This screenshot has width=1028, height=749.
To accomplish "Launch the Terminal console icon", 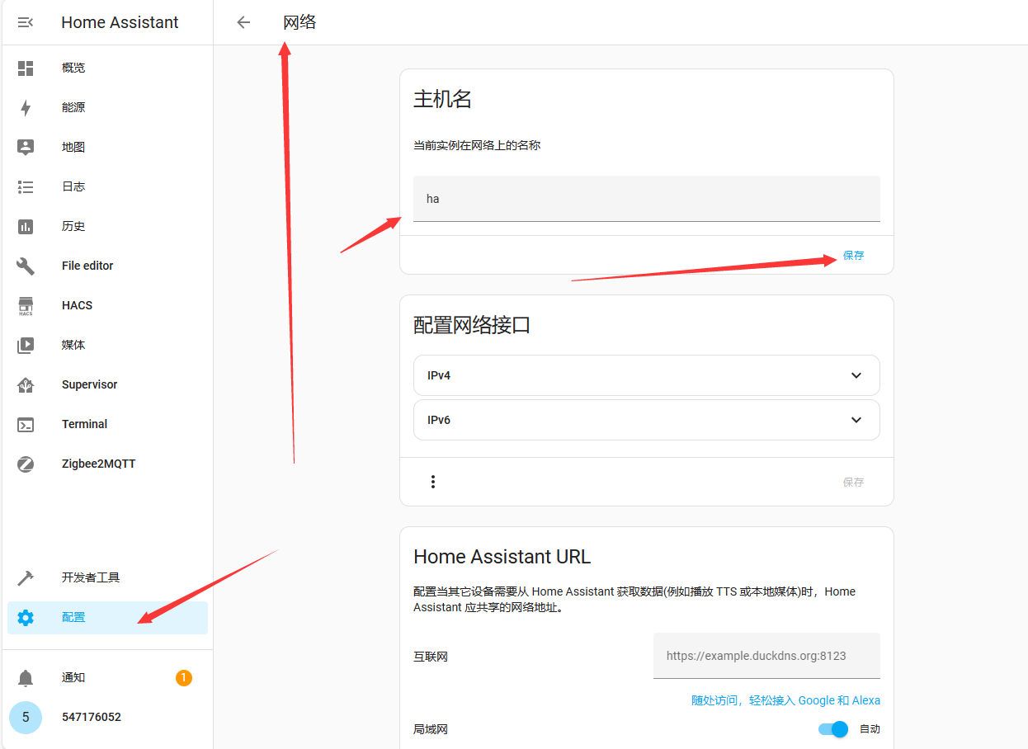I will (x=26, y=424).
